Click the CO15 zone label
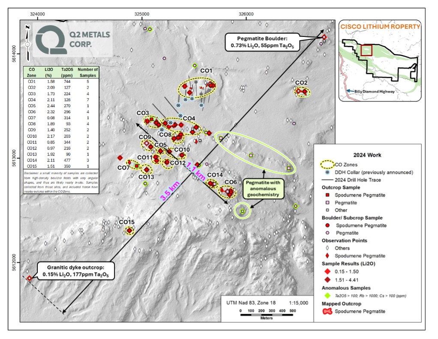438x339 pixels. point(126,222)
